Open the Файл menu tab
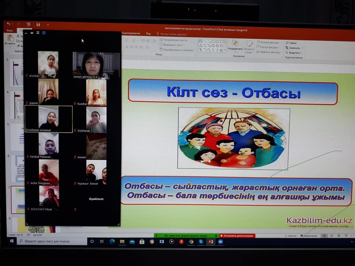 coord(10,31)
